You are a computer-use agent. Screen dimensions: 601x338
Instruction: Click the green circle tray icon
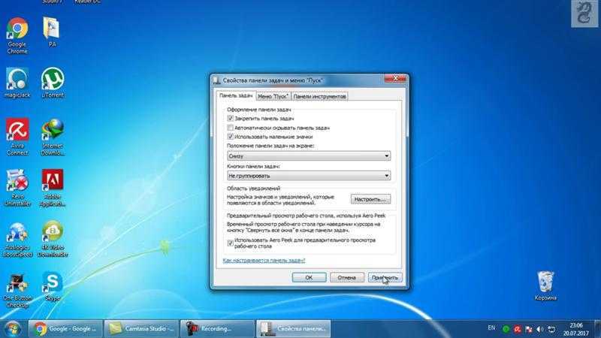tap(506, 329)
